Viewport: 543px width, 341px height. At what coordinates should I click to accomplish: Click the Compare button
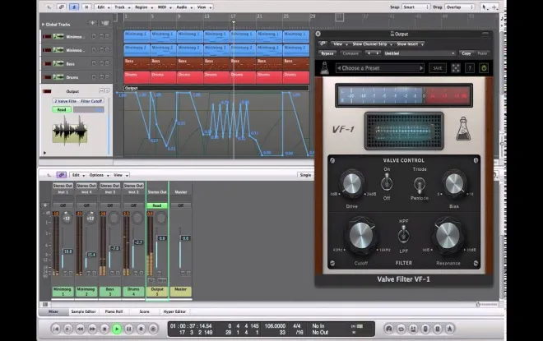(350, 53)
